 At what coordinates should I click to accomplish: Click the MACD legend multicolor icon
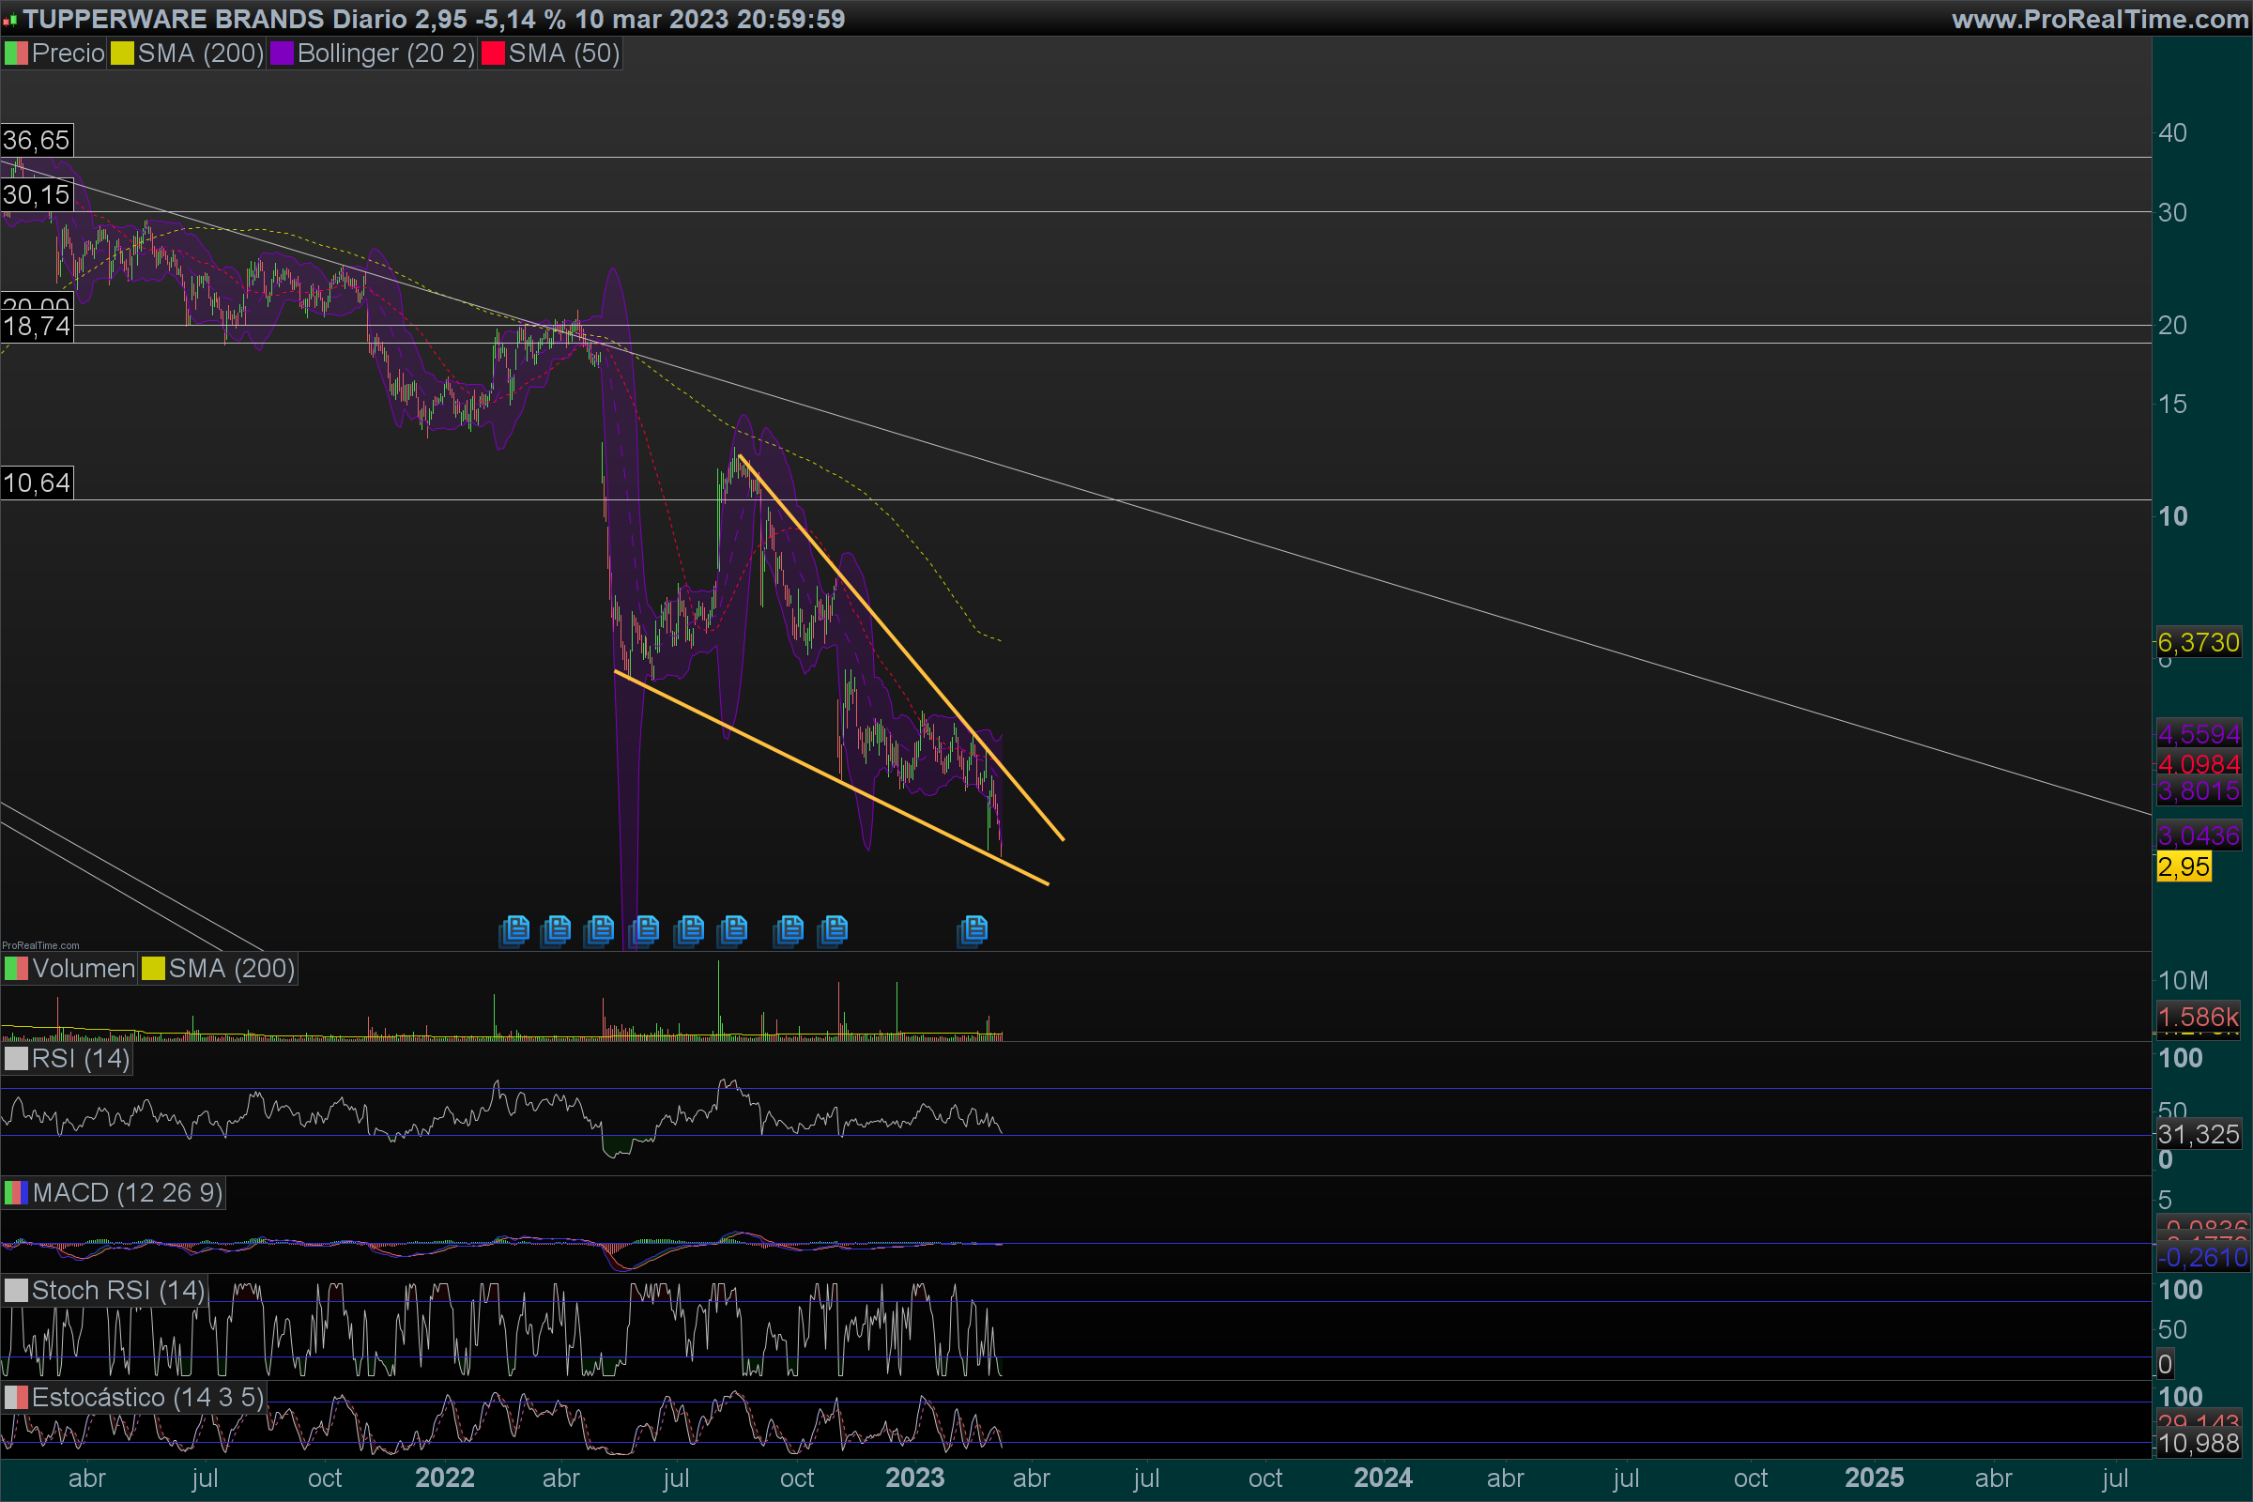pos(16,1193)
